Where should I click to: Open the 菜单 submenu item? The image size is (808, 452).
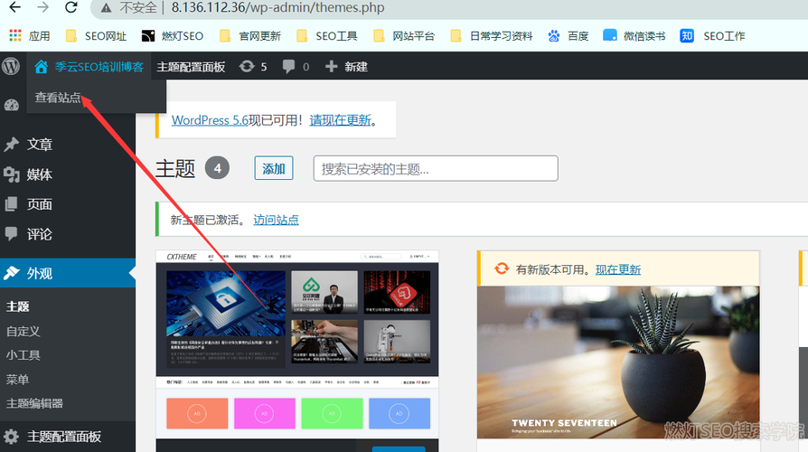17,380
